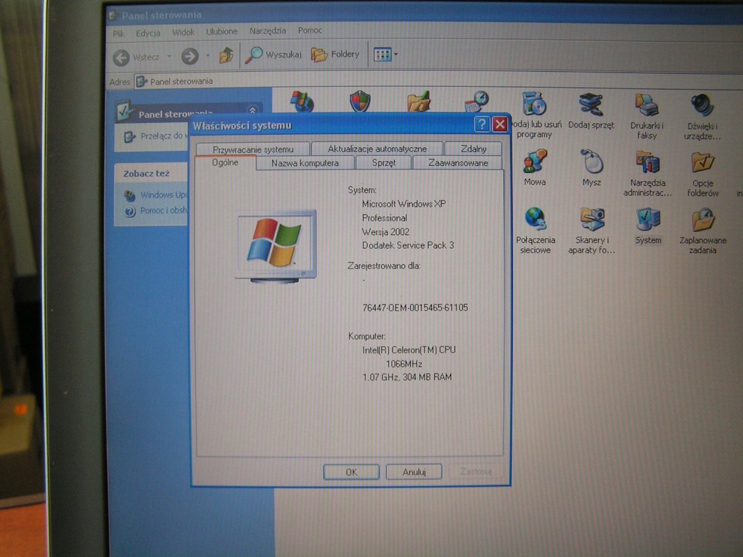Open Dźwięki i urządzenia icon

[x=702, y=117]
